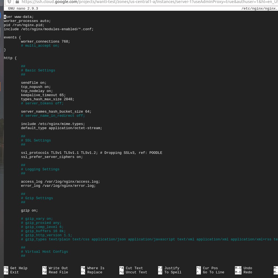Screen dimensions: 278x278
Task: Click the '# multi_accept on;' comment
Action: (40, 46)
